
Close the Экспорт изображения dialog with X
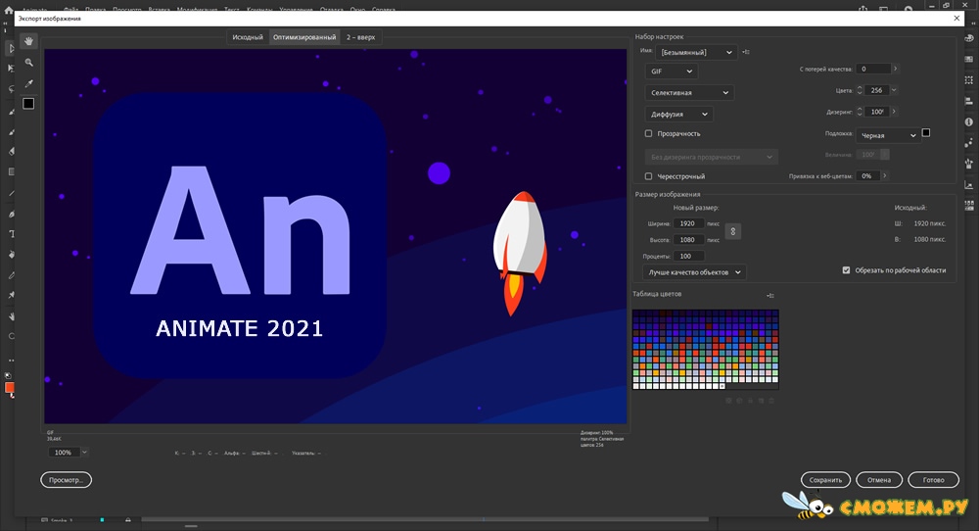point(956,18)
